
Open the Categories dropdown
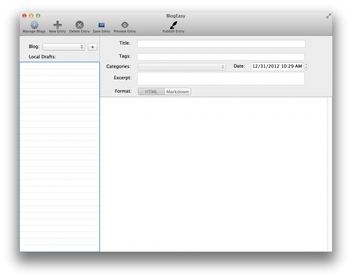[182, 66]
